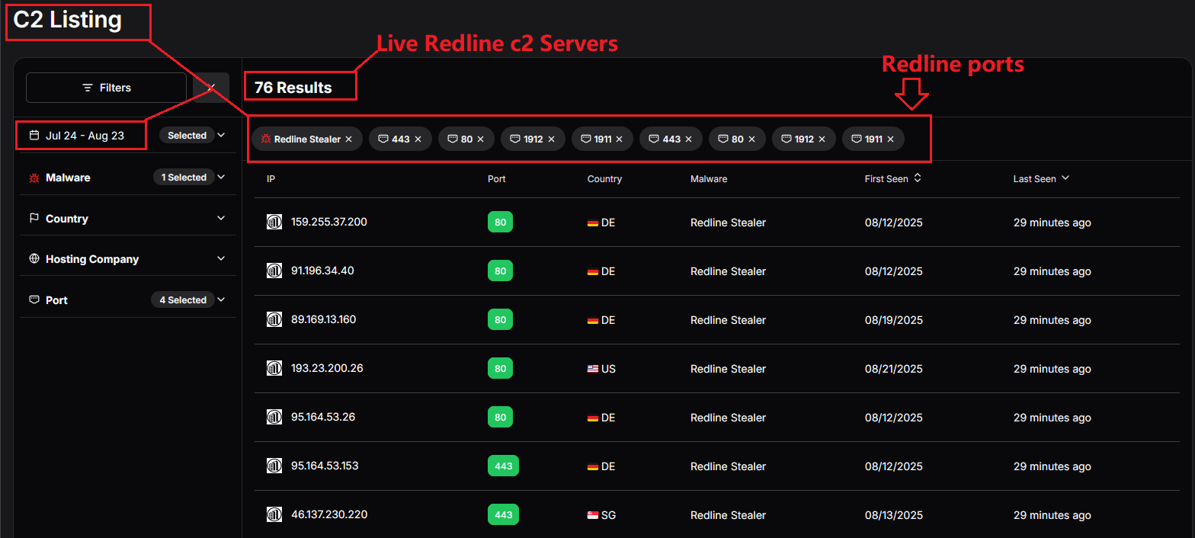Click the US flag in the 193.23.200.26 row
This screenshot has height=538, width=1195.
pos(593,370)
